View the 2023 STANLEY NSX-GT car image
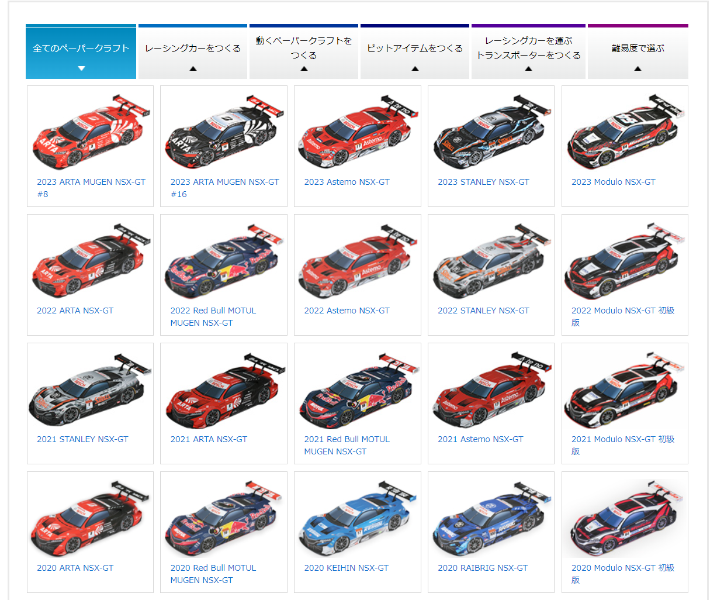The width and height of the screenshot is (717, 600). point(491,131)
